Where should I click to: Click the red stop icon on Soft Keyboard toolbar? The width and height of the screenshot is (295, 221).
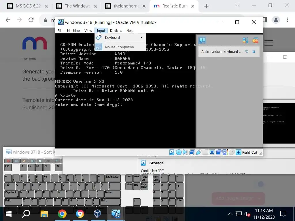8,161
